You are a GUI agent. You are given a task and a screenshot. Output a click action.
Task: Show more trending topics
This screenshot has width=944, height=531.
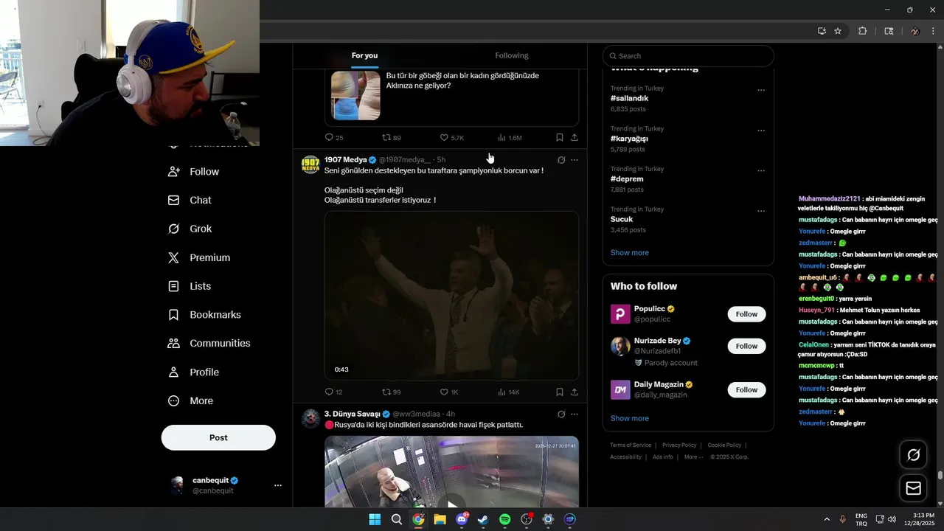click(629, 253)
